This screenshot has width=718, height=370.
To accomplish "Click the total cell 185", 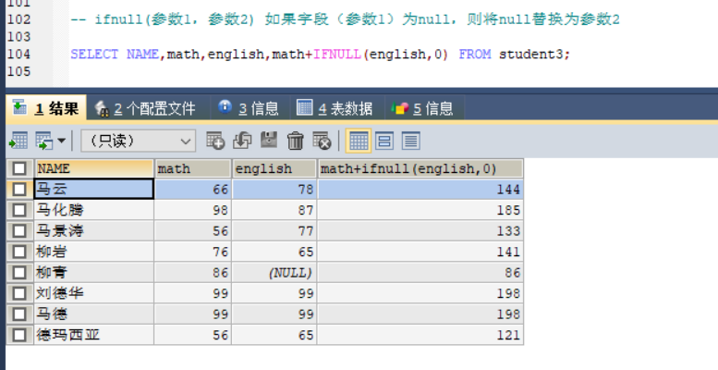I will point(420,210).
